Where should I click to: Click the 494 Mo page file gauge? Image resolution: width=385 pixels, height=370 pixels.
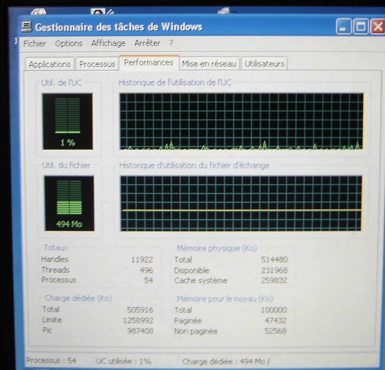[69, 203]
